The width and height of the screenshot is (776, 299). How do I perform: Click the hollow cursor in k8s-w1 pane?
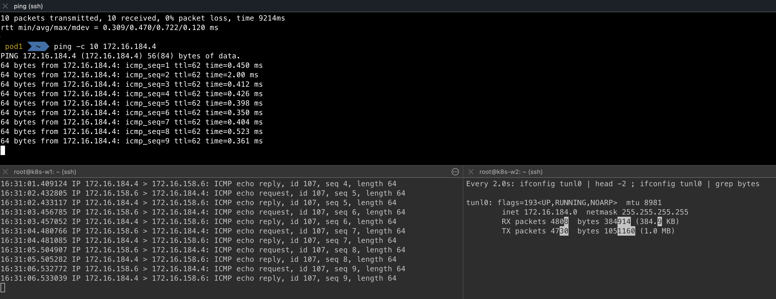[3, 288]
